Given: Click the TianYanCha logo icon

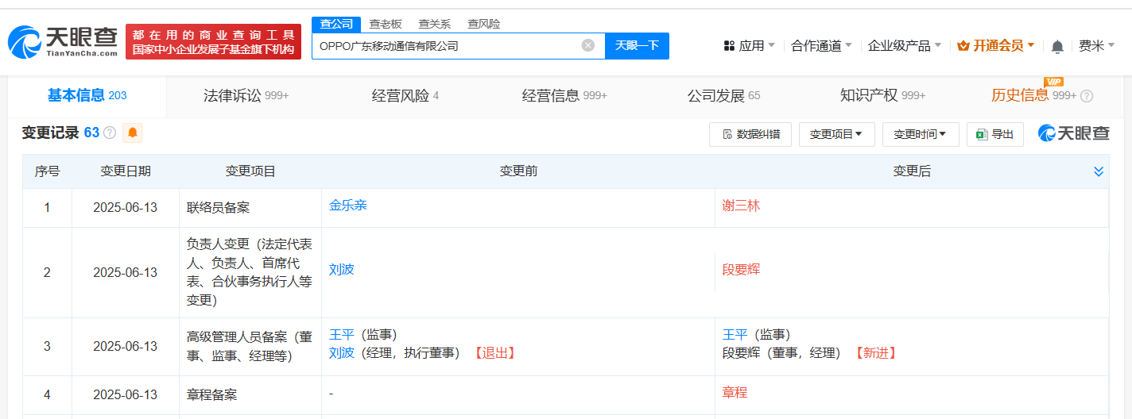Looking at the screenshot, I should [x=25, y=41].
